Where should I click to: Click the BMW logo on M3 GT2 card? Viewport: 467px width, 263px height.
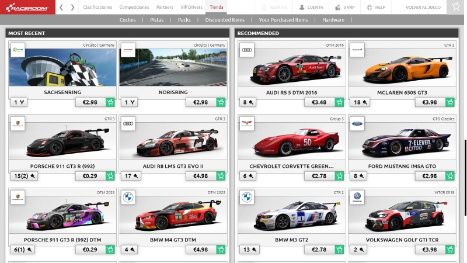[247, 197]
